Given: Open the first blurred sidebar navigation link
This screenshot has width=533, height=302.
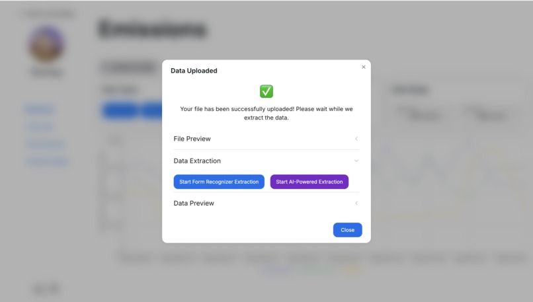Looking at the screenshot, I should coord(39,110).
